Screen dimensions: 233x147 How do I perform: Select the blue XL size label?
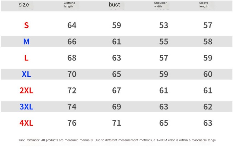coord(26,74)
